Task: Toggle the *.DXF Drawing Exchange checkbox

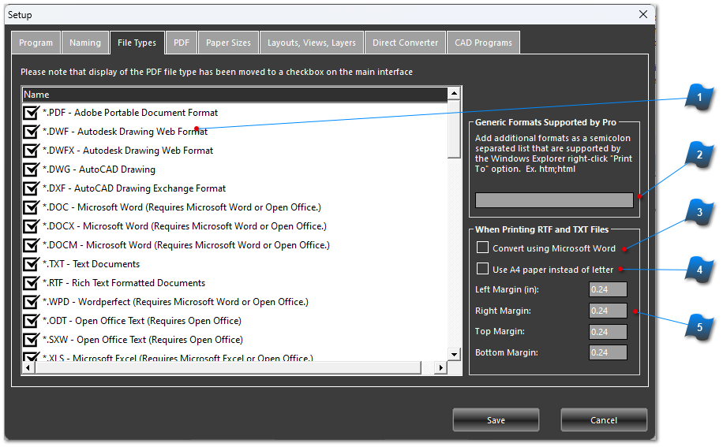Action: pyautogui.click(x=31, y=188)
